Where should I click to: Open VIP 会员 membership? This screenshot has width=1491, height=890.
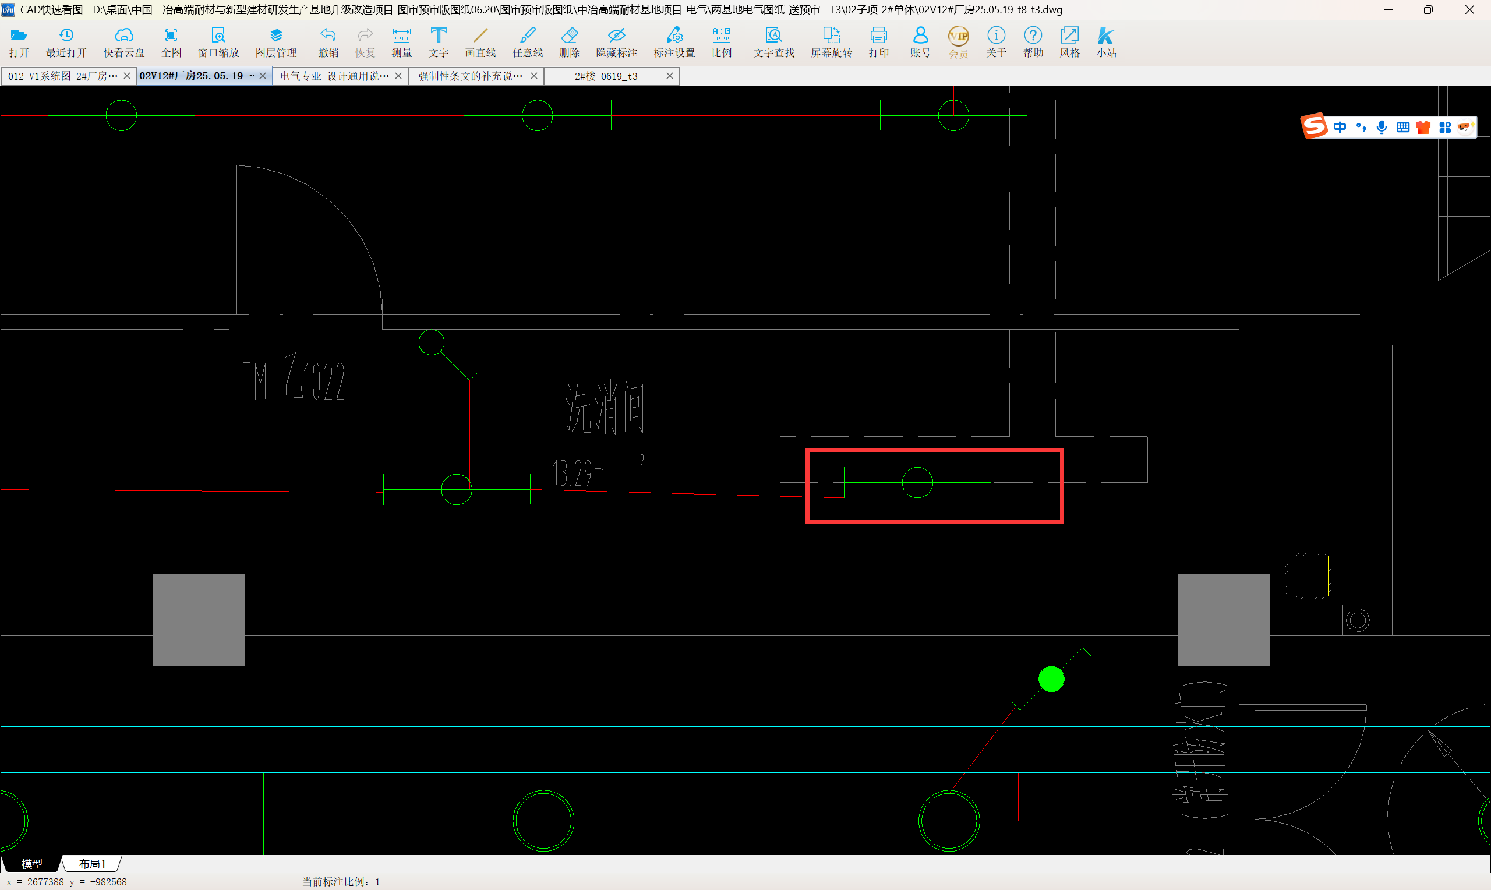pyautogui.click(x=958, y=43)
